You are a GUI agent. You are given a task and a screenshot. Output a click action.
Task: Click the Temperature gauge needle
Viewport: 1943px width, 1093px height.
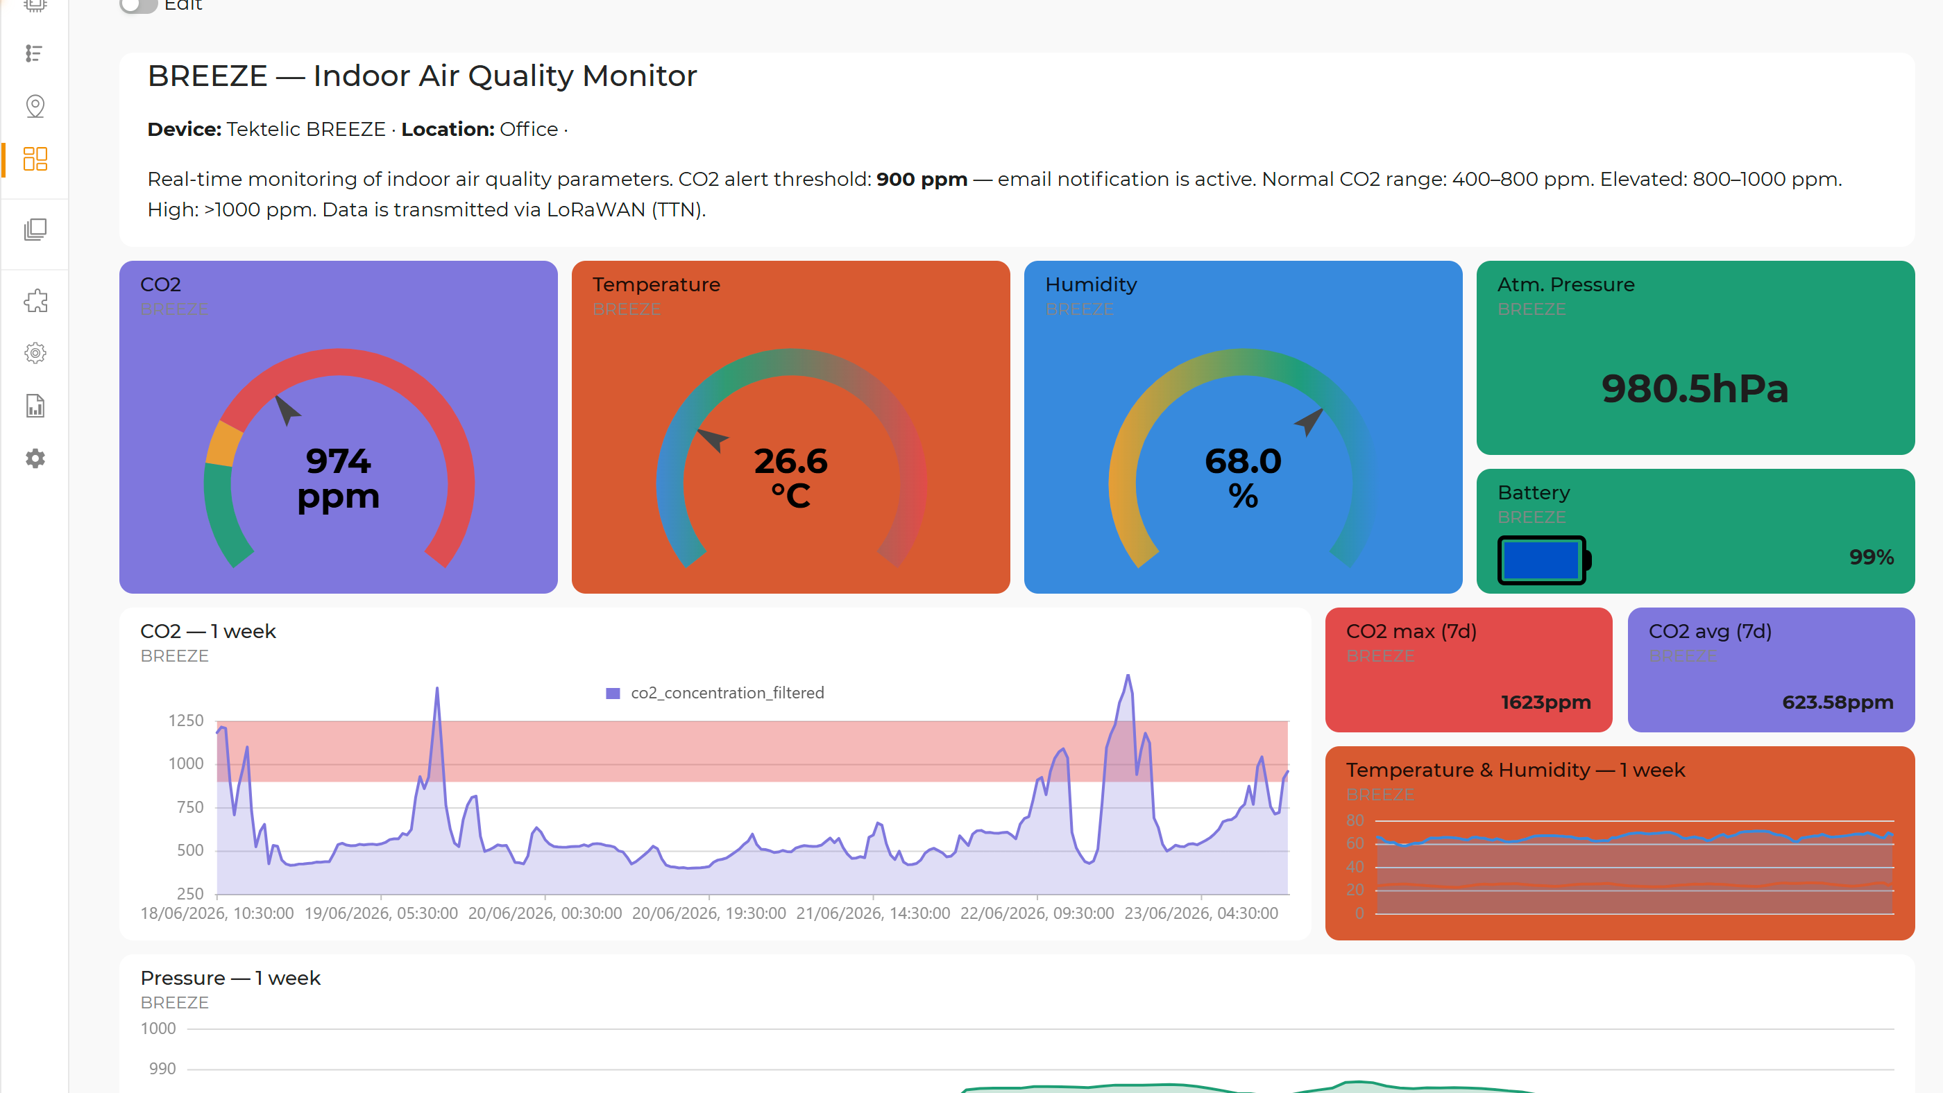point(713,440)
